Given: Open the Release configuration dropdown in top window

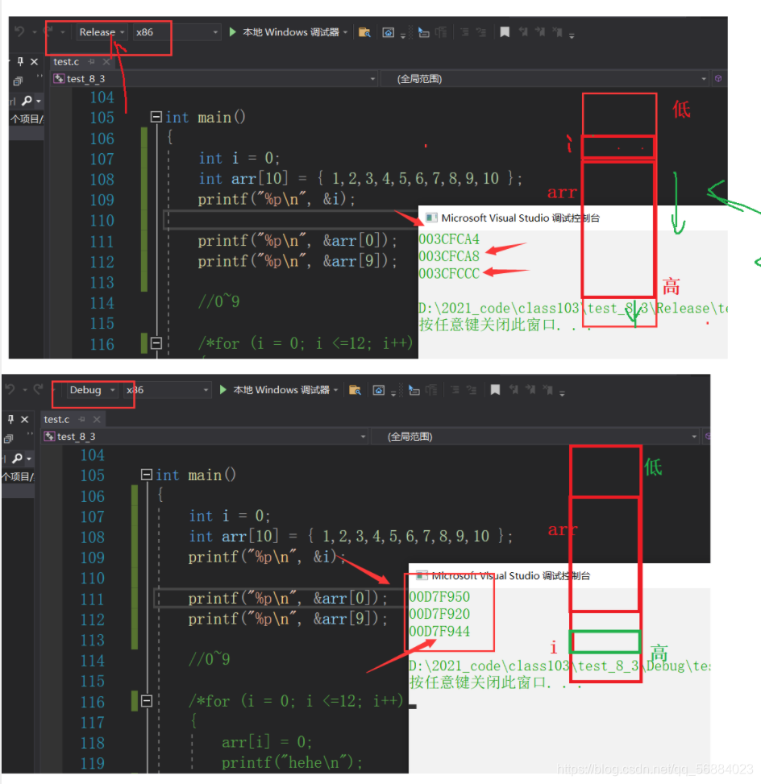Looking at the screenshot, I should click(102, 32).
